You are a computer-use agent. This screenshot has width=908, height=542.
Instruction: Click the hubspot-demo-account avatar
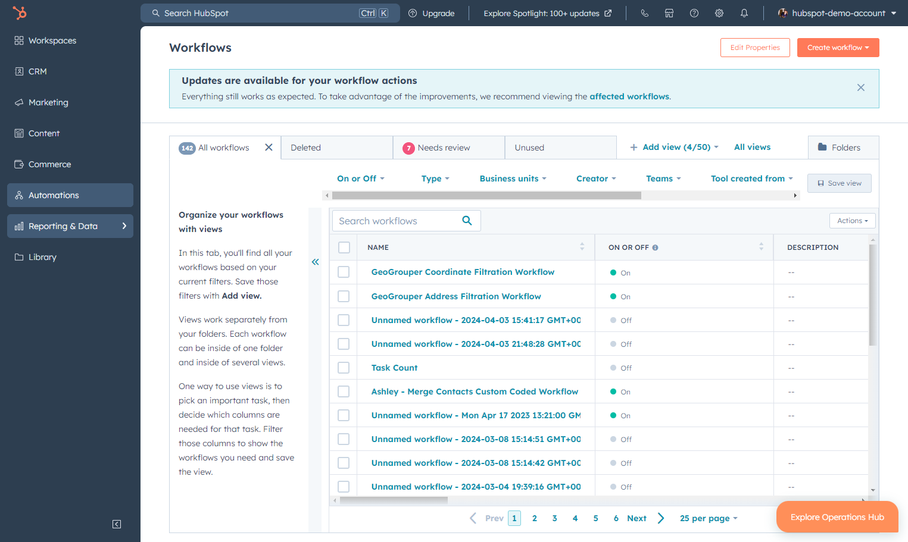coord(783,13)
